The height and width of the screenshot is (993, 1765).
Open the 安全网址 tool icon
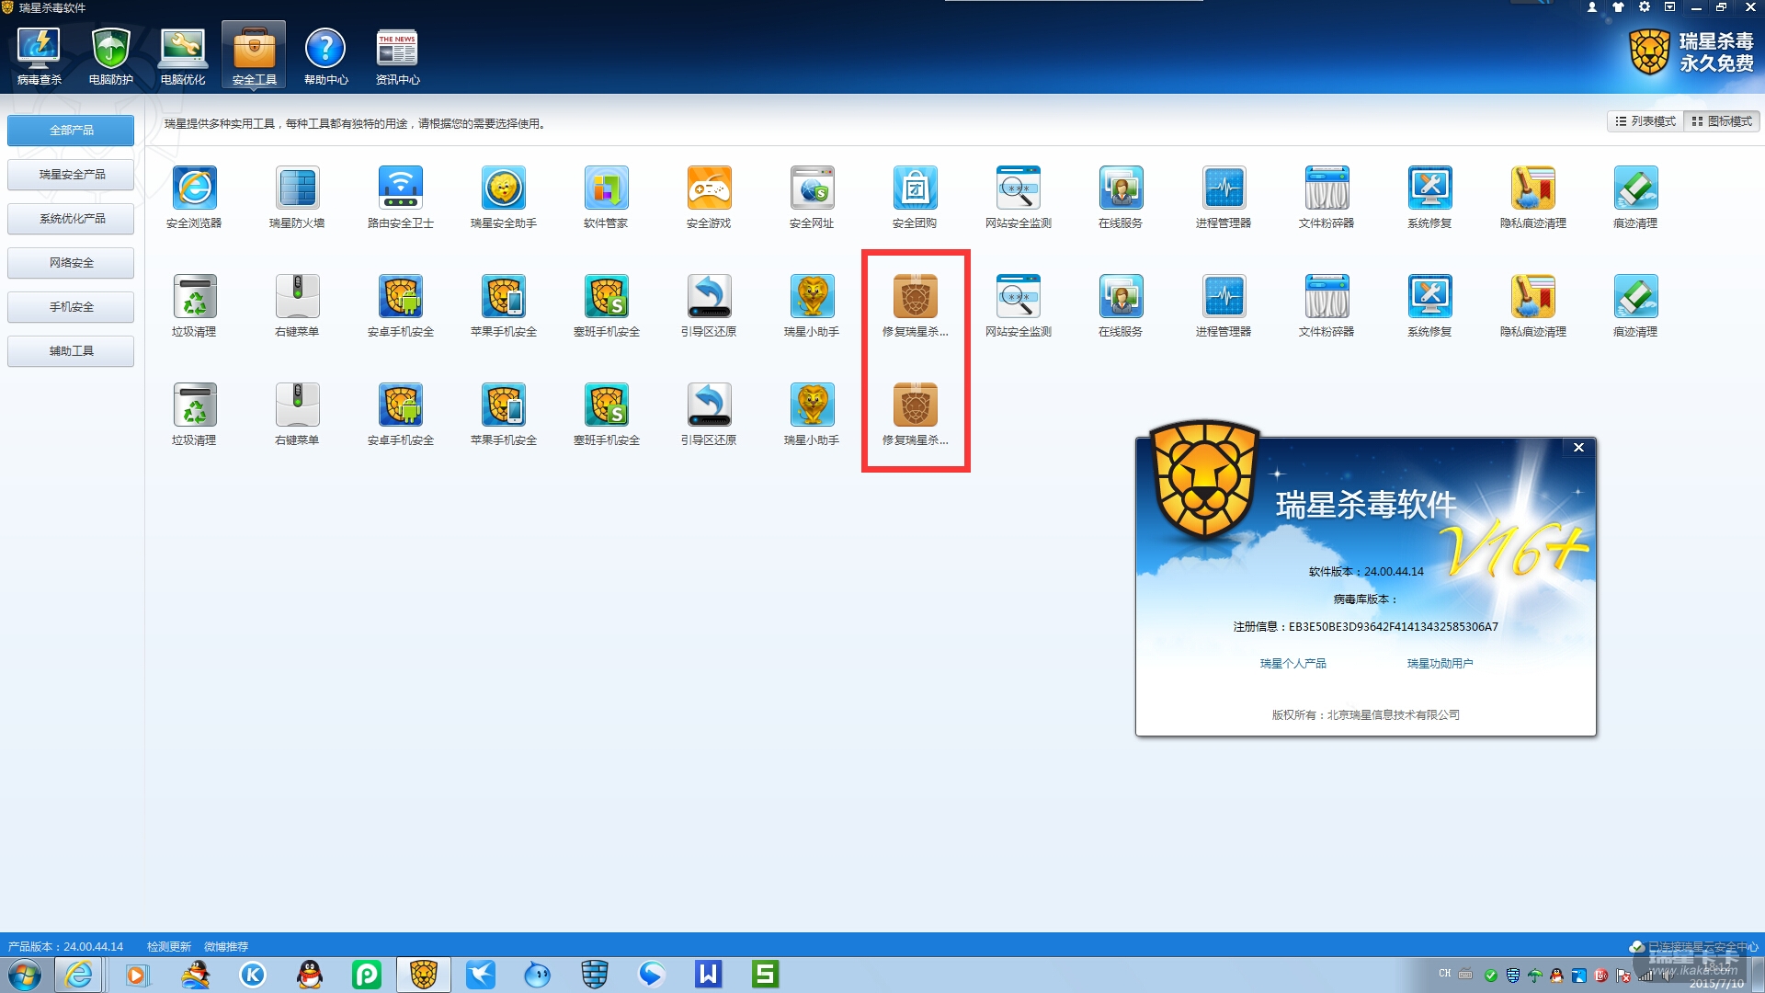coord(812,189)
